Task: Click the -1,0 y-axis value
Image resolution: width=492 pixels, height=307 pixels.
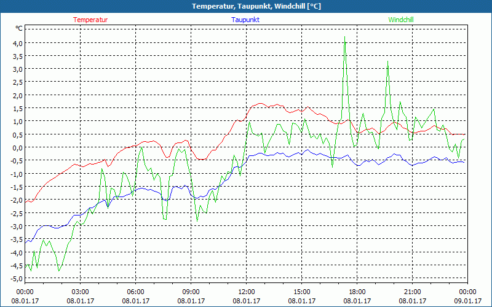Action: coord(17,174)
